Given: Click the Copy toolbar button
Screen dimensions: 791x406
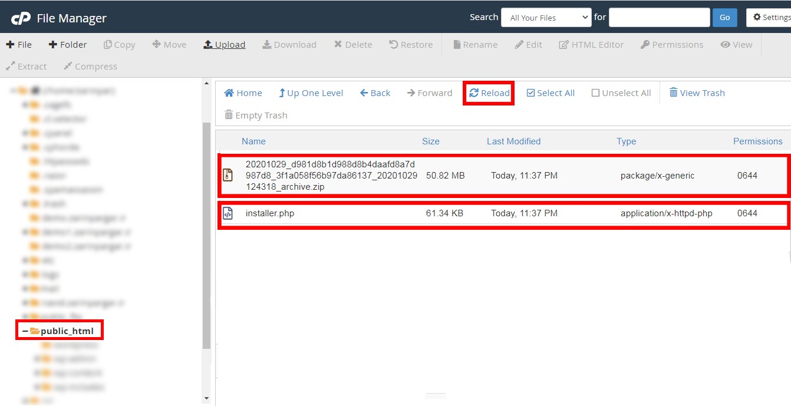Looking at the screenshot, I should pyautogui.click(x=119, y=45).
